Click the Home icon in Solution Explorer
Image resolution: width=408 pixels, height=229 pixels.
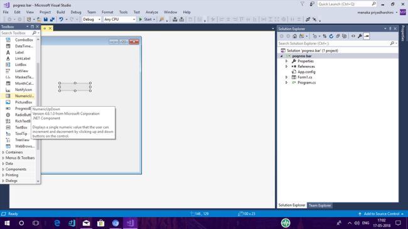pos(294,36)
